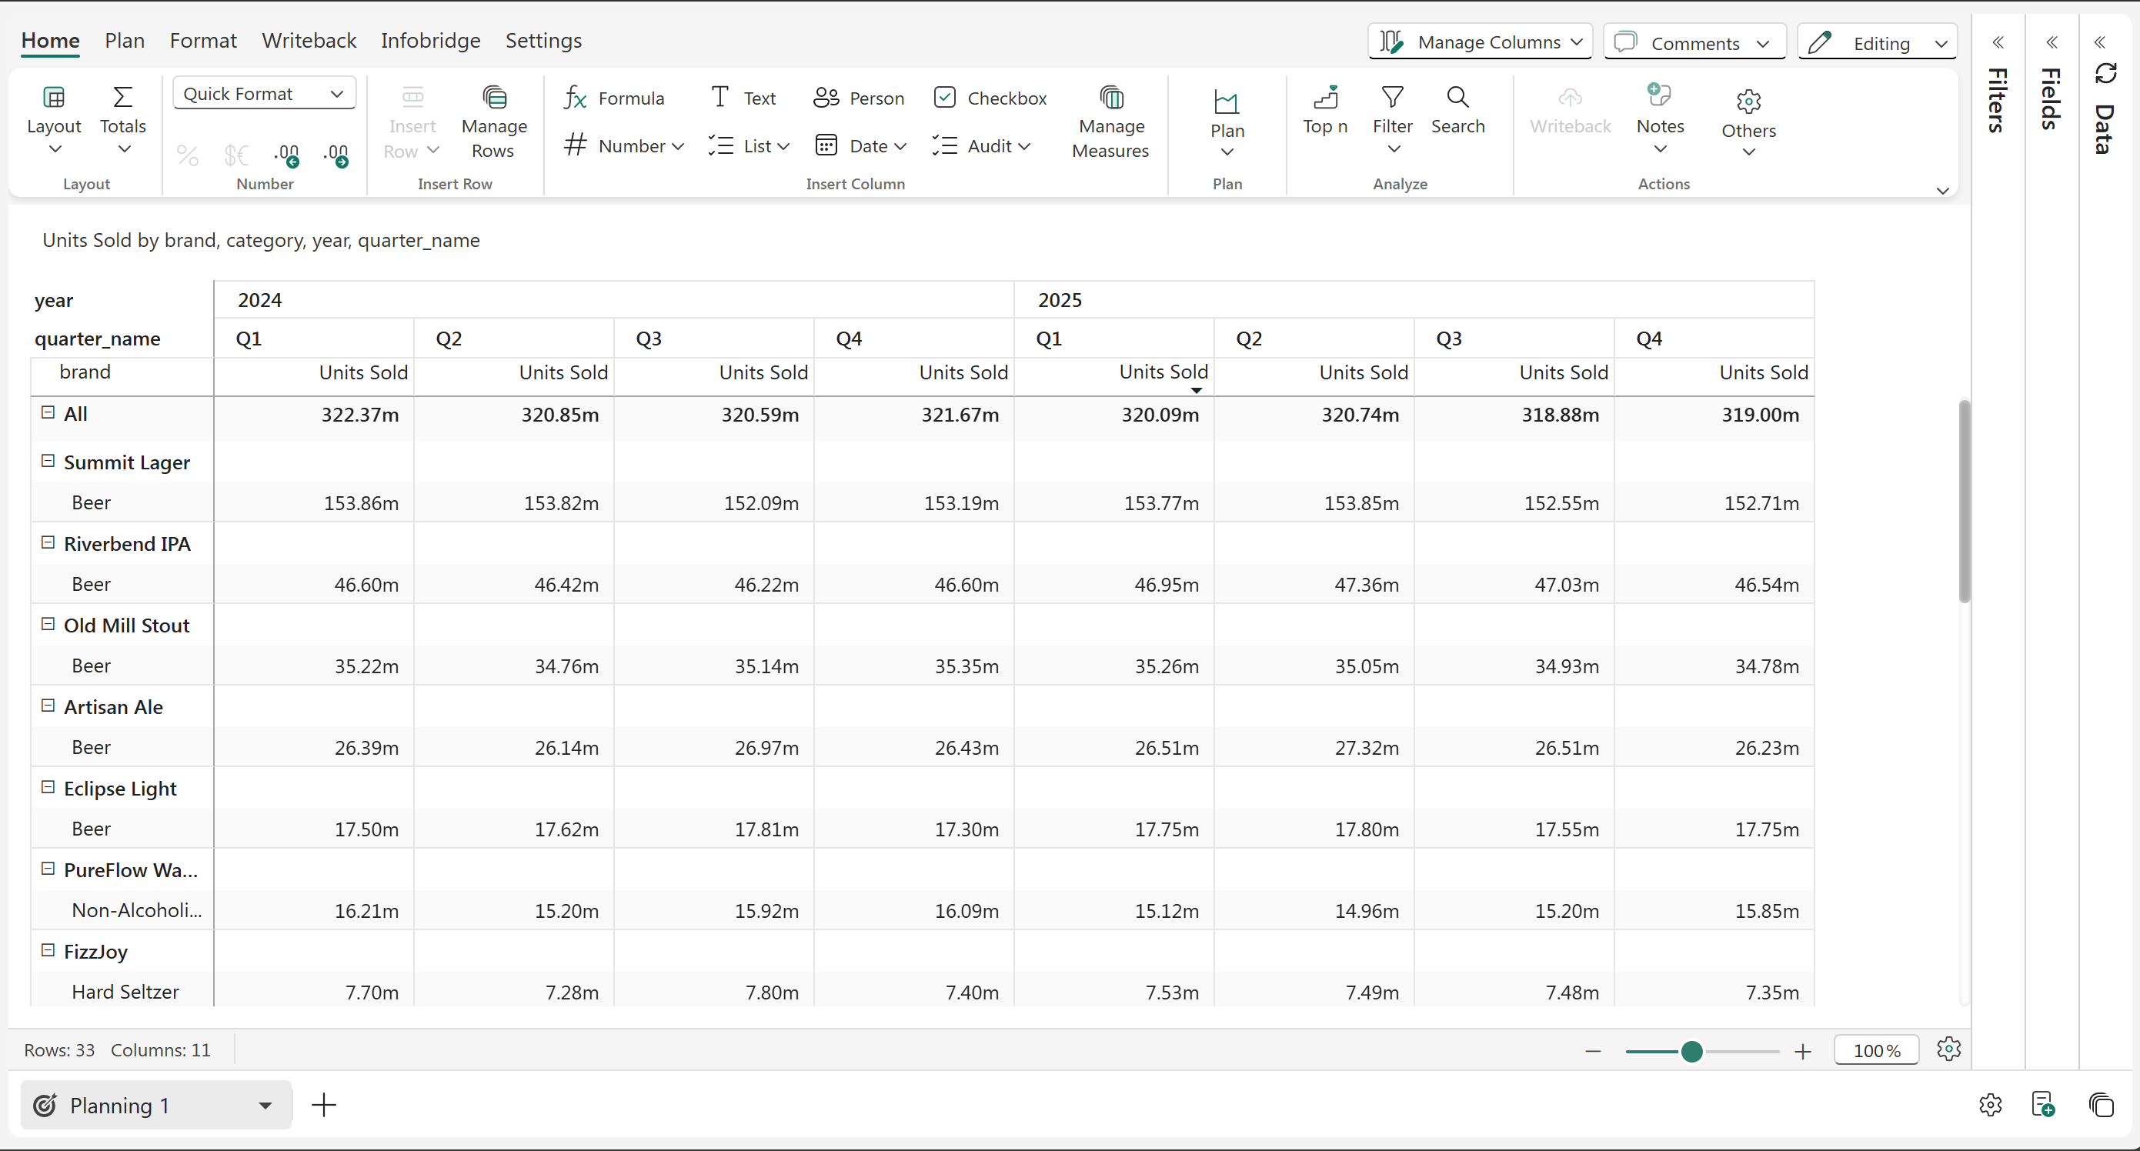Open Manage Rows tool

[493, 122]
